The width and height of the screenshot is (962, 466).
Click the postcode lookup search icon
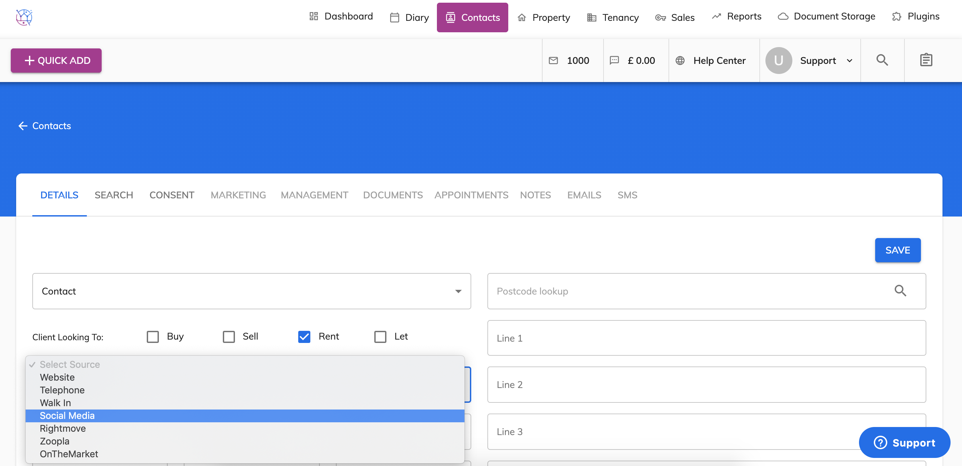[x=900, y=290]
